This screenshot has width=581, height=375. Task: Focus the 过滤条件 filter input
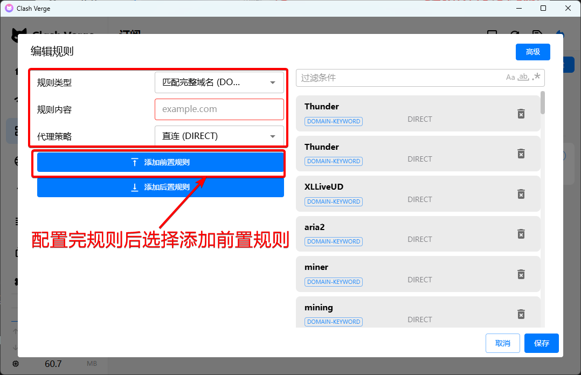[399, 78]
